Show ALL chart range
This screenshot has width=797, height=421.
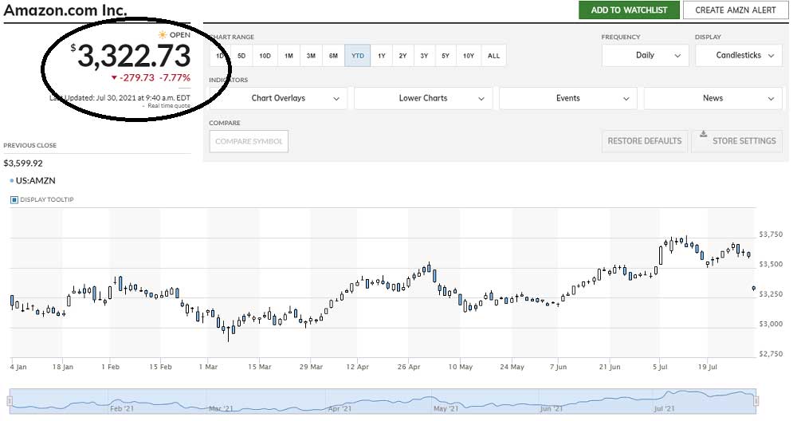[x=493, y=56]
